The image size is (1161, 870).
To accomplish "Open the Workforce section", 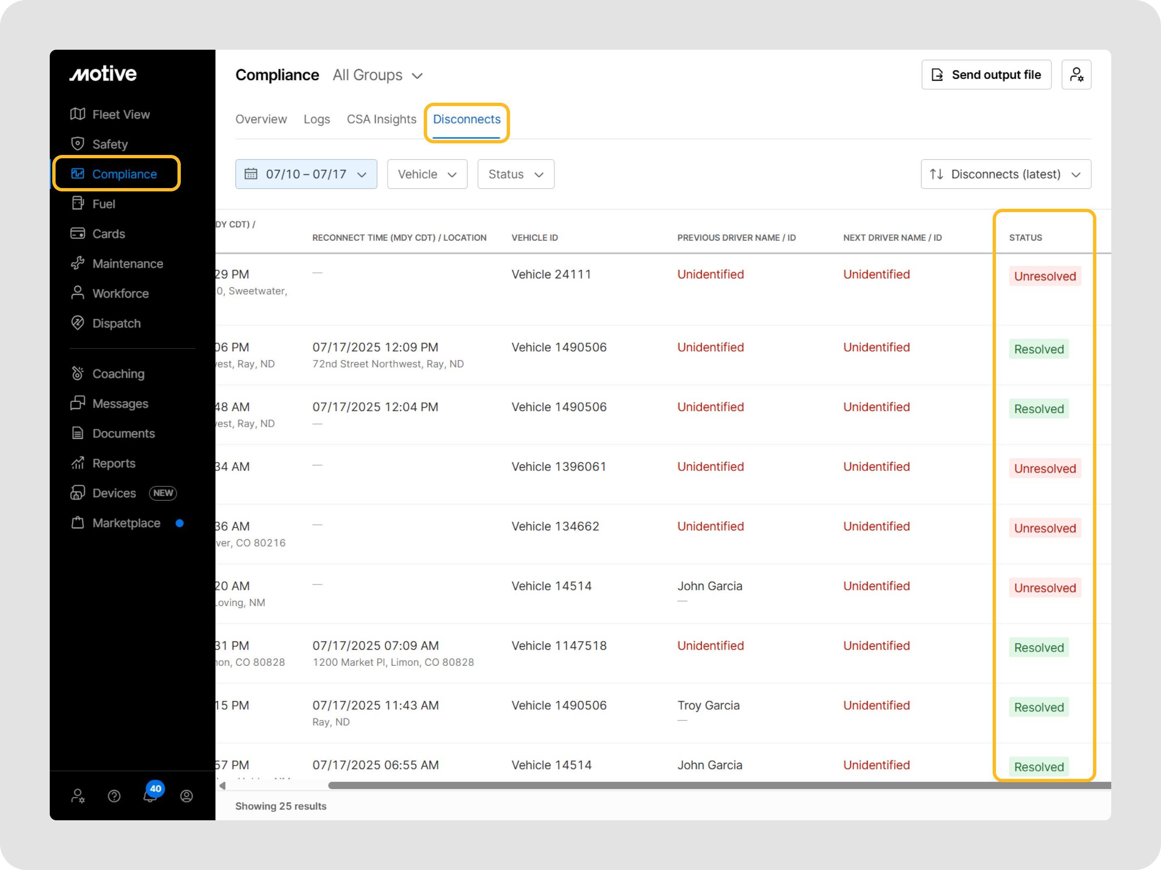I will [120, 293].
